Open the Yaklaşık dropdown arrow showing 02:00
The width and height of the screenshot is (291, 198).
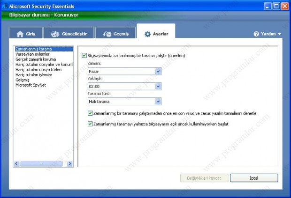[158, 87]
